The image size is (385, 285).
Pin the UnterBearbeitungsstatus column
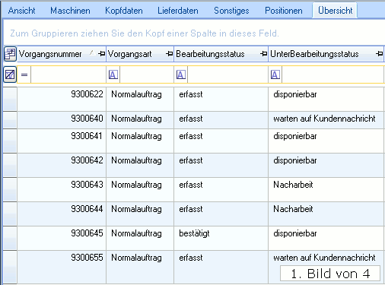(379, 54)
